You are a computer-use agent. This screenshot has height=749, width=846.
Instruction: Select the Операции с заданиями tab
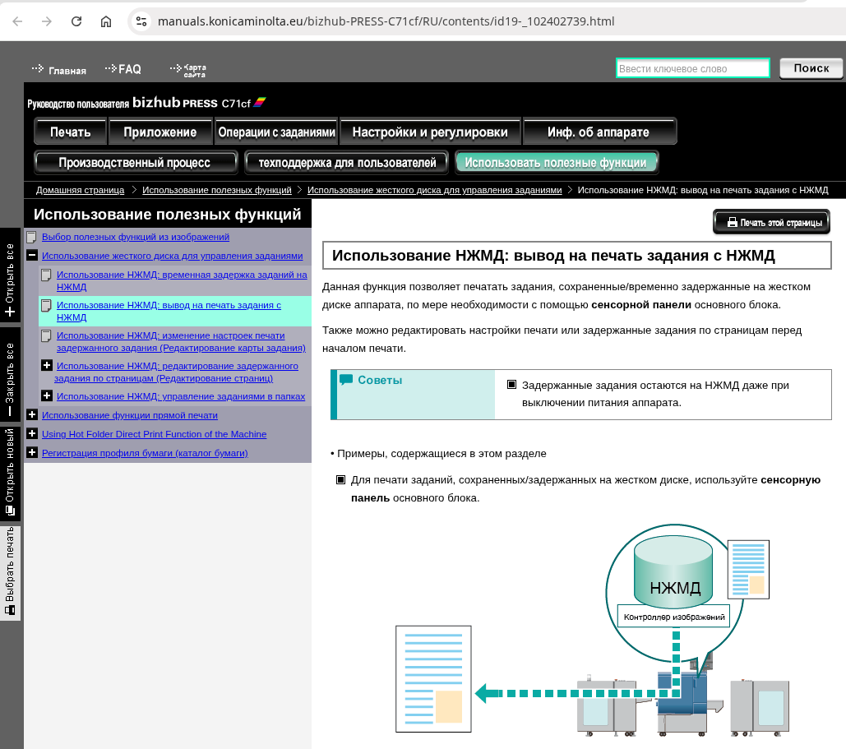tap(276, 132)
